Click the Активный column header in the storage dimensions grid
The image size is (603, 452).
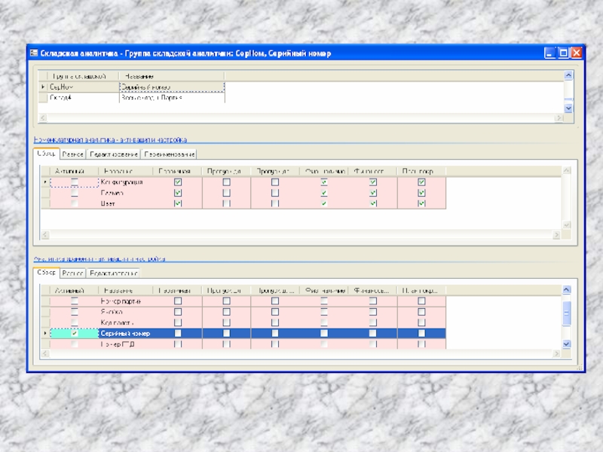point(74,290)
